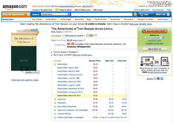Screen dimensions: 173x124
Task: Open Newsstand tab
Action: 79,19
